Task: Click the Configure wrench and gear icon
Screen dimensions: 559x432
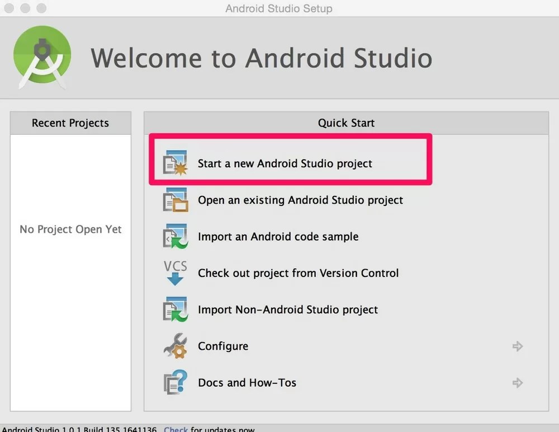Action: tap(175, 346)
